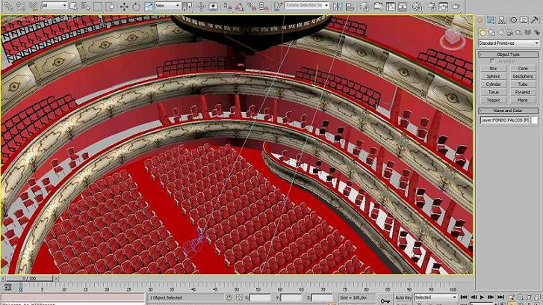Open the Select by Name dialog
The image size is (543, 305).
[x=86, y=6]
